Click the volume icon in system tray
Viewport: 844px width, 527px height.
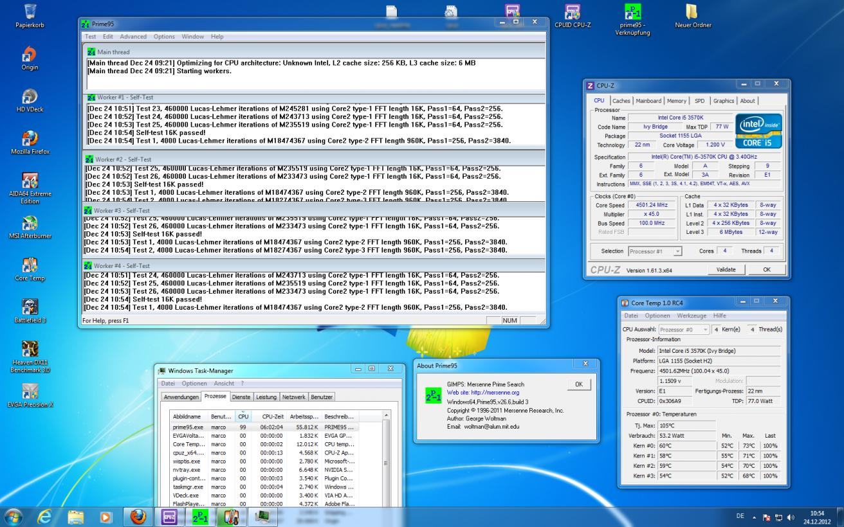pyautogui.click(x=790, y=517)
